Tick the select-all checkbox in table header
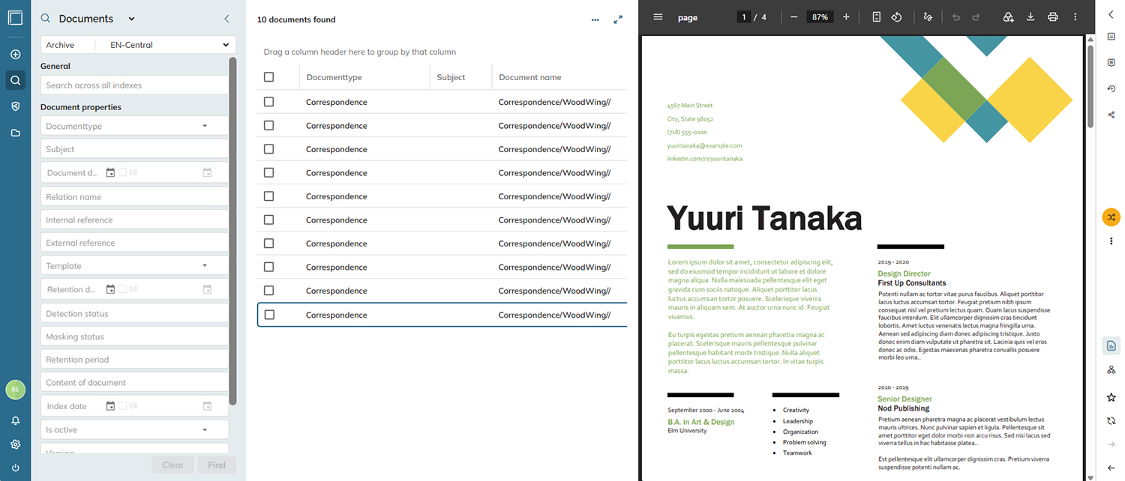This screenshot has width=1125, height=481. 269,77
